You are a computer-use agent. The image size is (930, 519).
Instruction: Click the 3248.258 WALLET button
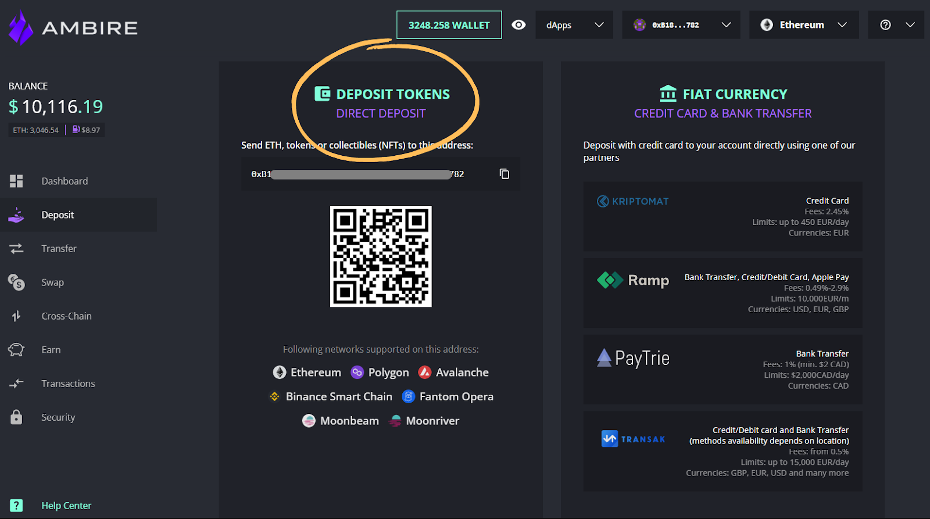point(449,25)
